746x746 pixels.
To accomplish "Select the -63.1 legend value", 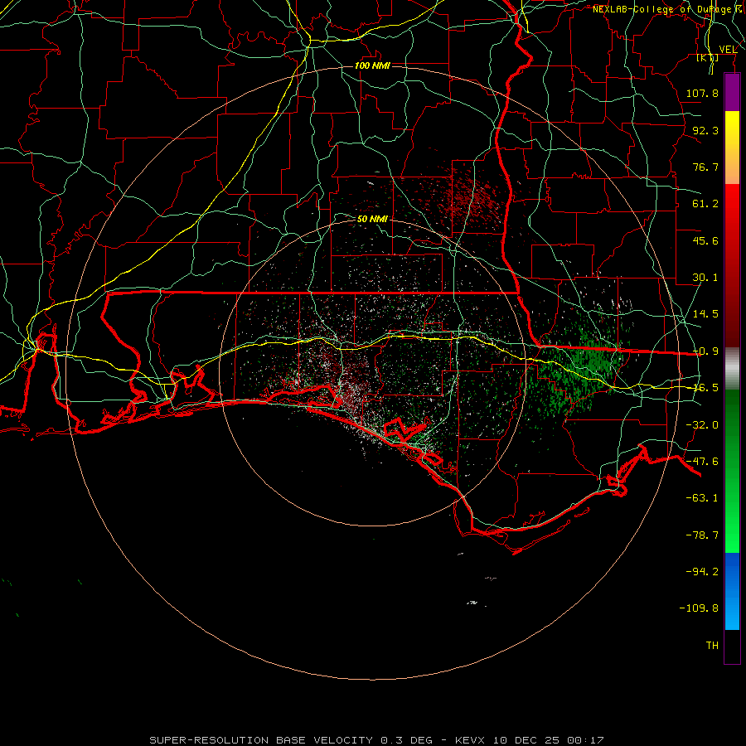I will (x=702, y=498).
